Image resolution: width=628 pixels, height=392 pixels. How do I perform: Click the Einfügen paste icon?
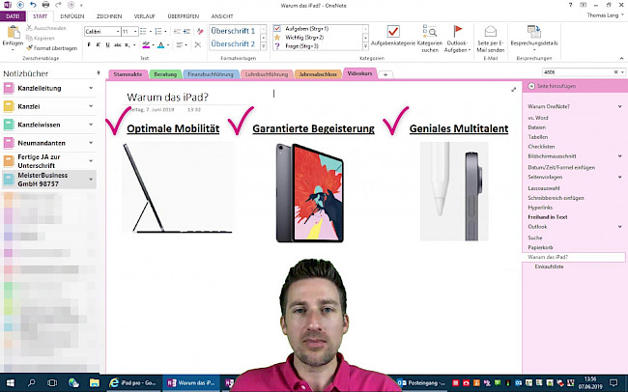pos(12,34)
